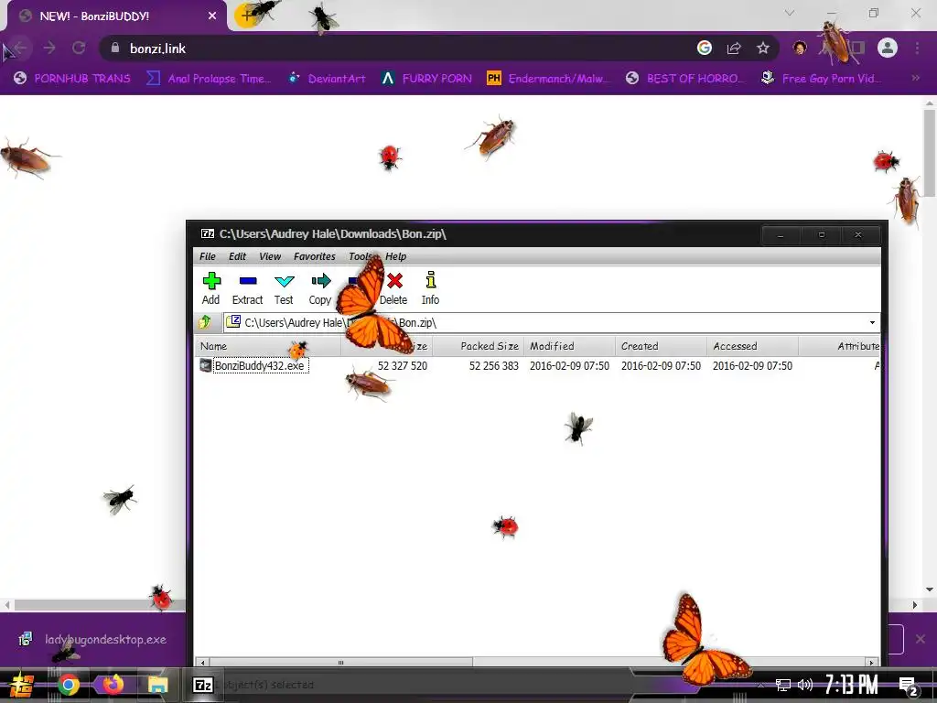This screenshot has height=703, width=937.
Task: Close the Chrome downloads bar
Action: (921, 639)
